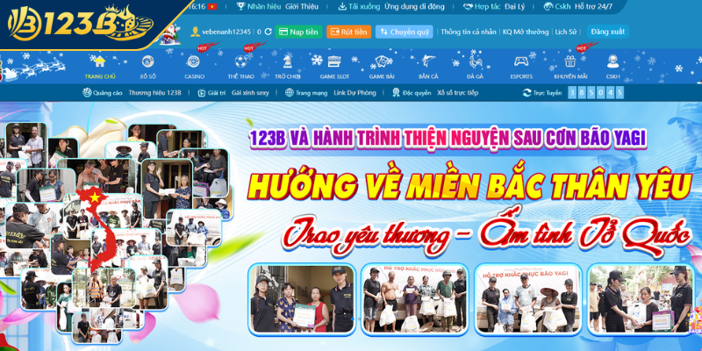This screenshot has height=351, width=702.
Task: Select the Game Slot icon
Action: point(334,63)
